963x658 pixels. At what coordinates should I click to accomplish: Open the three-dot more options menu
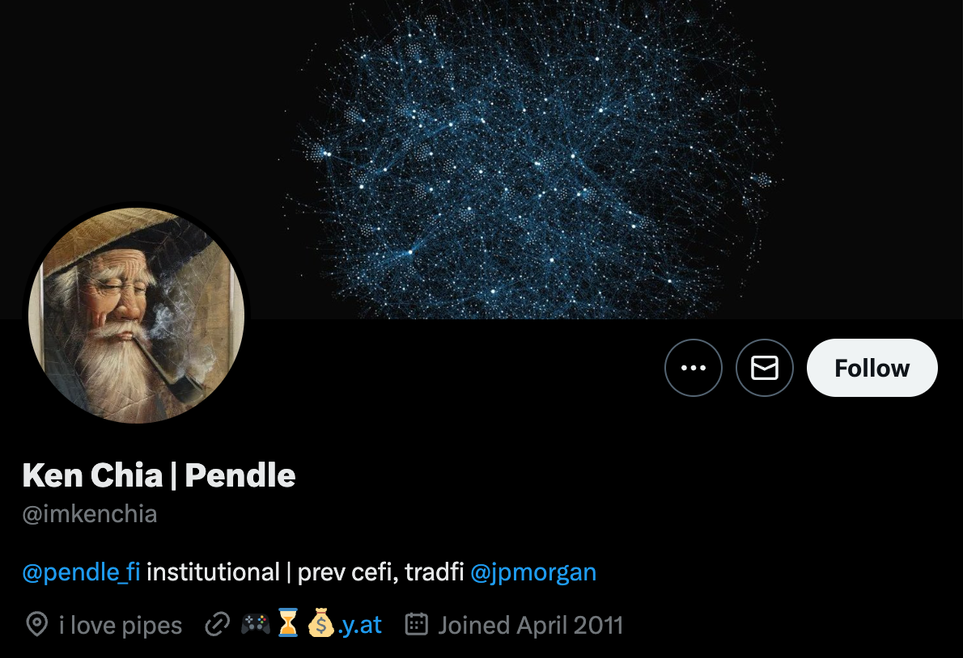pos(693,368)
